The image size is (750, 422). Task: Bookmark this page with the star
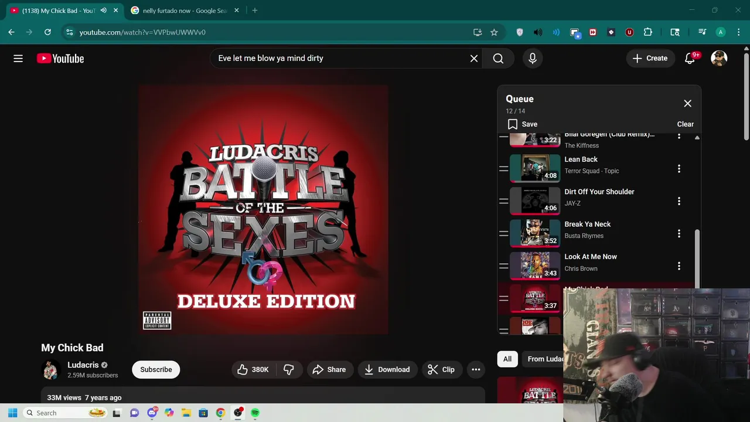click(x=494, y=32)
